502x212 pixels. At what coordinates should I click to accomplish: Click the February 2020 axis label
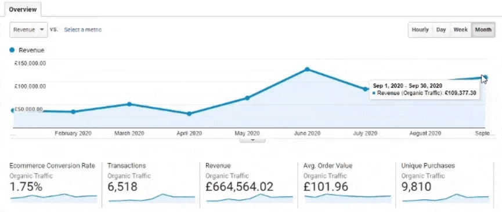(x=73, y=133)
